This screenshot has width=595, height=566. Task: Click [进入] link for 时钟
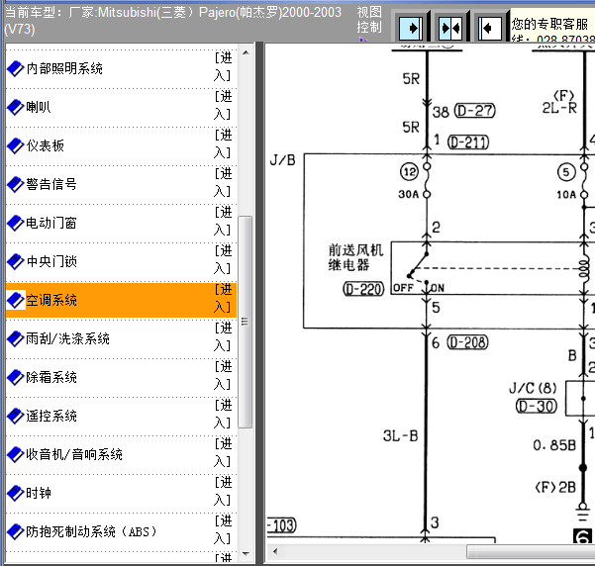point(223,491)
